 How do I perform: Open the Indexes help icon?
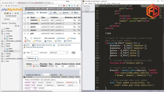pyautogui.click(x=35, y=59)
